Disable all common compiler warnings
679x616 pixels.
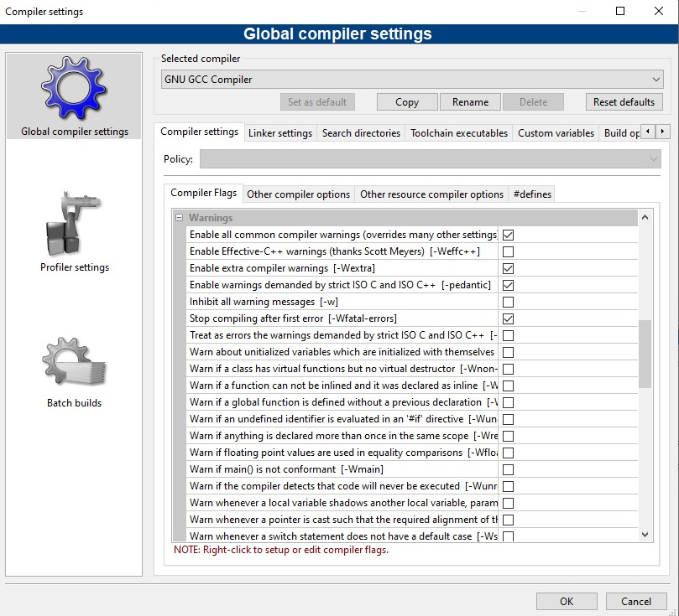click(508, 235)
